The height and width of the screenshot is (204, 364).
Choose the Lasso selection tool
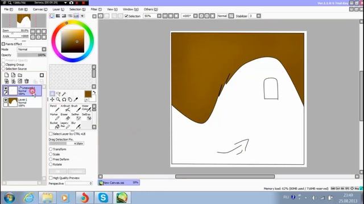(x=58, y=93)
